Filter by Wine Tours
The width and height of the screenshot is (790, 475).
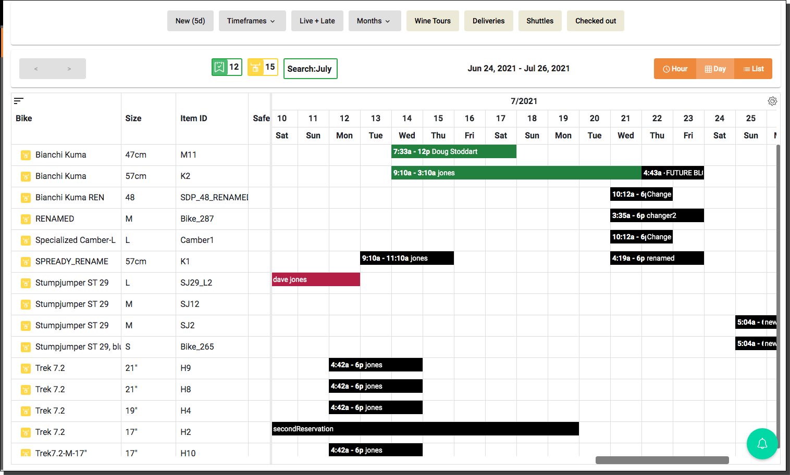(433, 21)
